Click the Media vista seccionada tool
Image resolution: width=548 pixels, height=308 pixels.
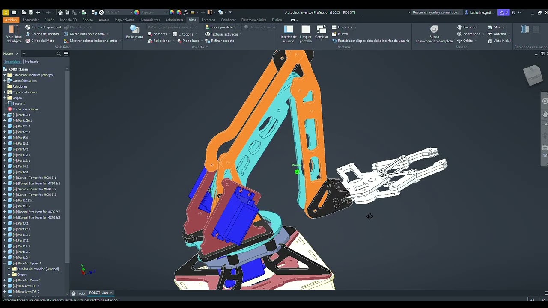pos(84,34)
